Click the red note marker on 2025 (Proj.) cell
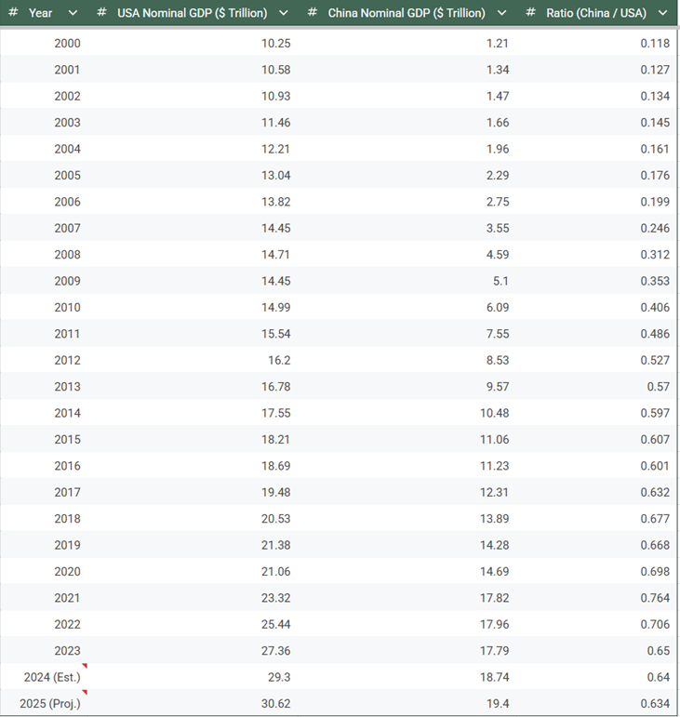Image resolution: width=680 pixels, height=717 pixels. [x=85, y=693]
